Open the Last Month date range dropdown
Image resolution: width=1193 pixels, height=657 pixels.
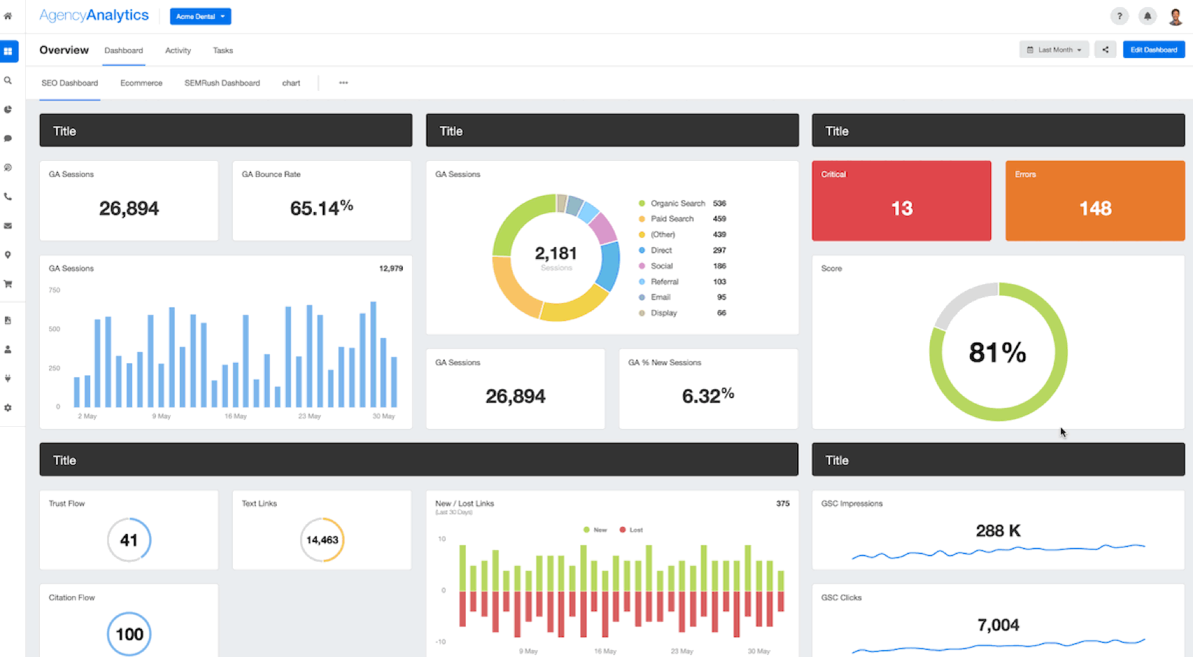tap(1054, 50)
